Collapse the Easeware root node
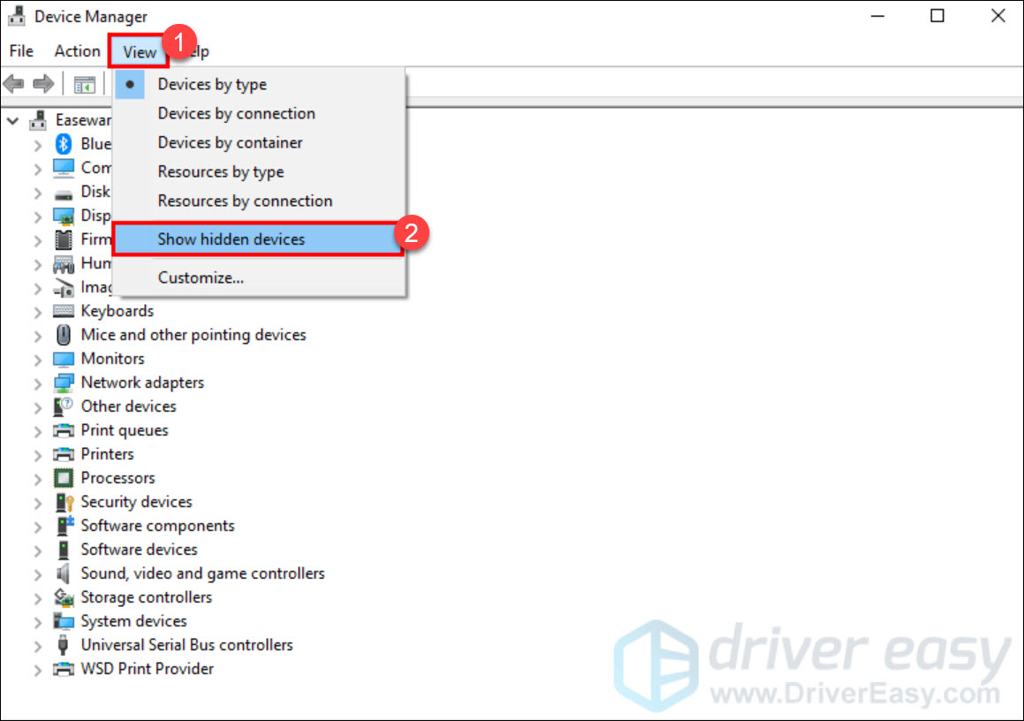This screenshot has height=721, width=1024. [x=13, y=119]
